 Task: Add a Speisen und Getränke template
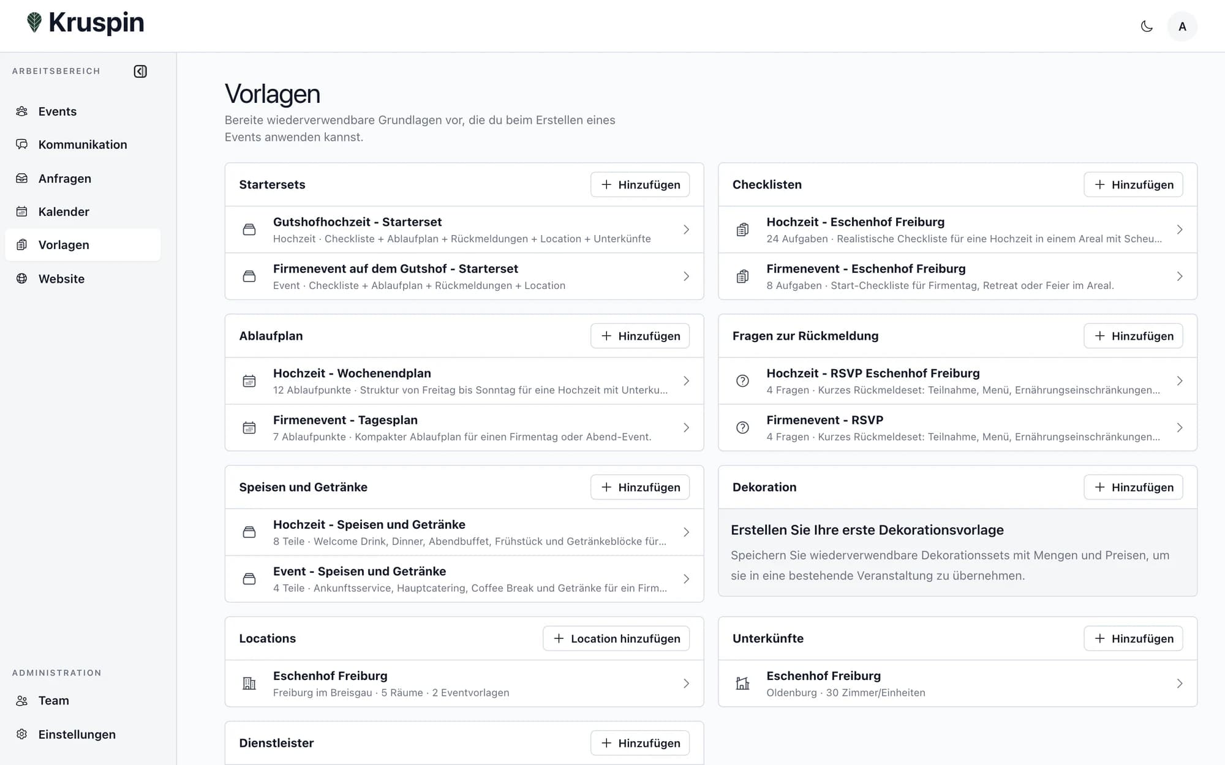tap(640, 487)
